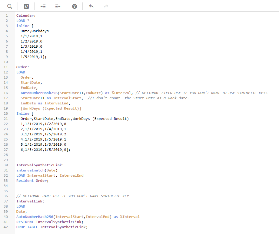Click '[WorkDays (Expected Result)]' field on line 19
The height and width of the screenshot is (234, 279).
[51, 108]
